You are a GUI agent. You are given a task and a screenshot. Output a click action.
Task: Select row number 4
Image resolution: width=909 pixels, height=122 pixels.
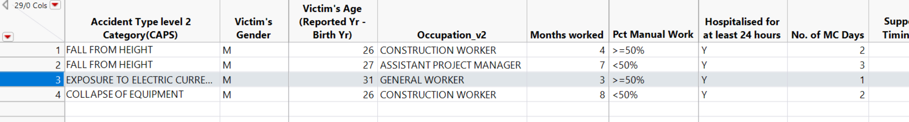32,95
